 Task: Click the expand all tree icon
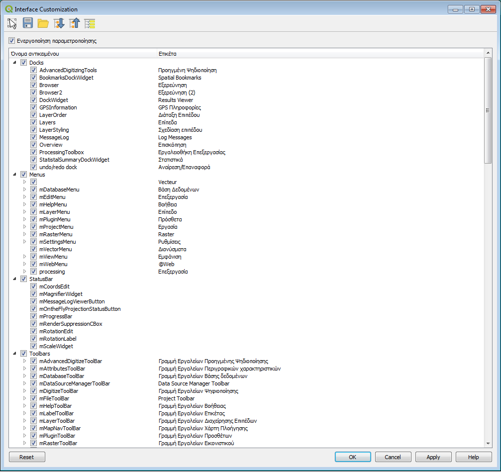point(59,23)
